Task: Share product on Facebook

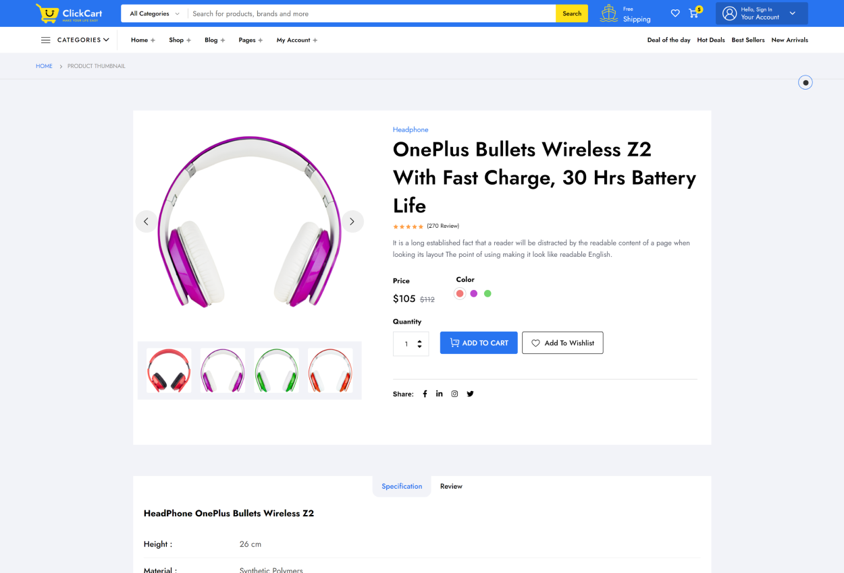Action: click(425, 394)
